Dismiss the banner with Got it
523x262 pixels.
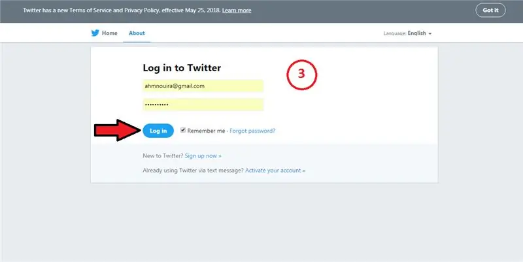490,10
